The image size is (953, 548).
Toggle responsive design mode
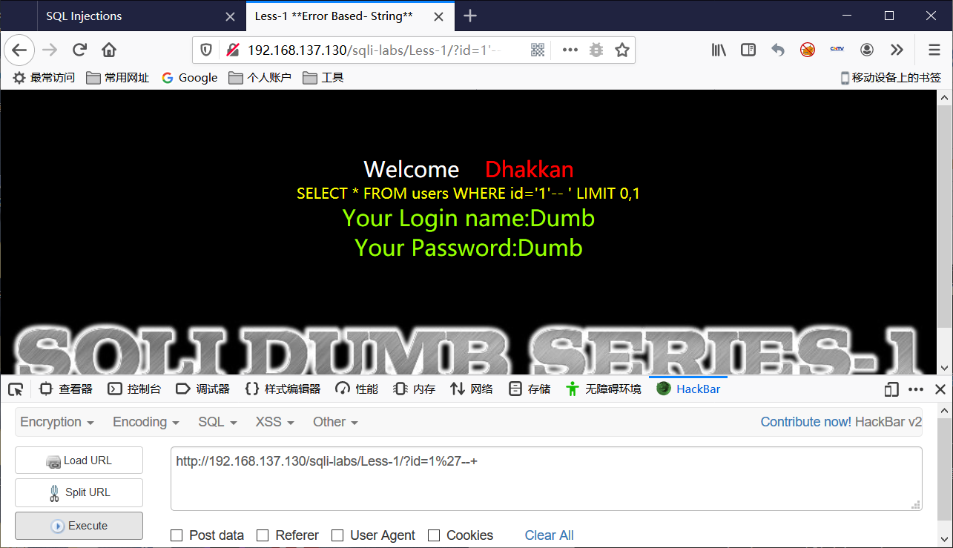pyautogui.click(x=891, y=389)
